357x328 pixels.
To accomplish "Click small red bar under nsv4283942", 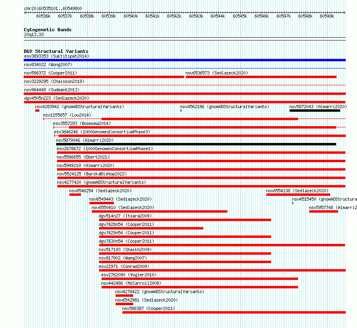I will (x=37, y=111).
